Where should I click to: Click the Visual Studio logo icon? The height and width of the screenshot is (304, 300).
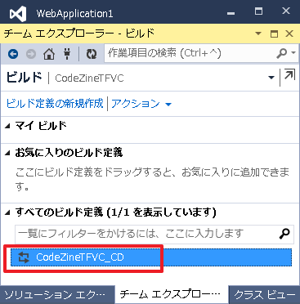tap(18, 13)
